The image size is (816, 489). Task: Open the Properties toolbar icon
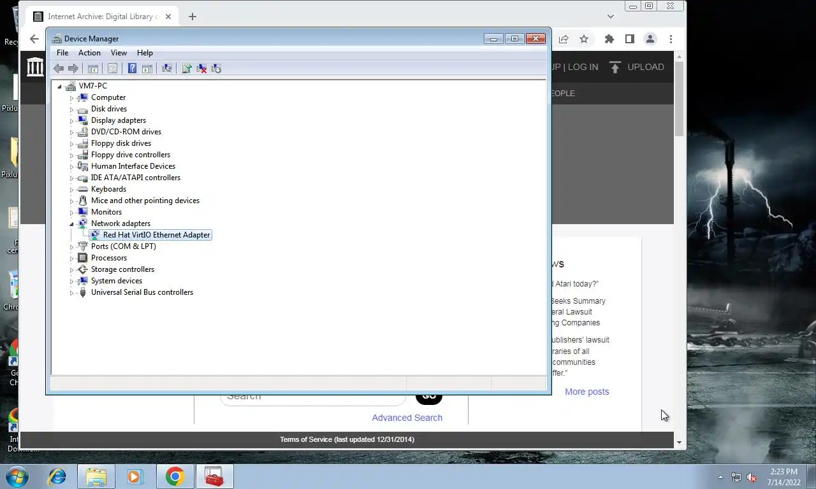coord(112,68)
